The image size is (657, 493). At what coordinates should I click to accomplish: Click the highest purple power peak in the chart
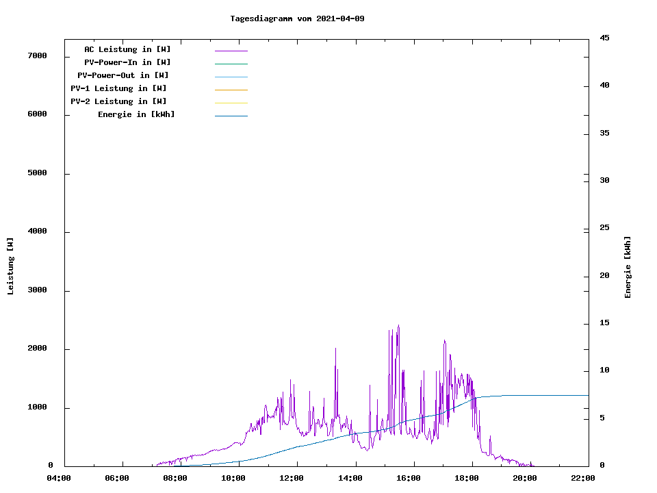398,327
